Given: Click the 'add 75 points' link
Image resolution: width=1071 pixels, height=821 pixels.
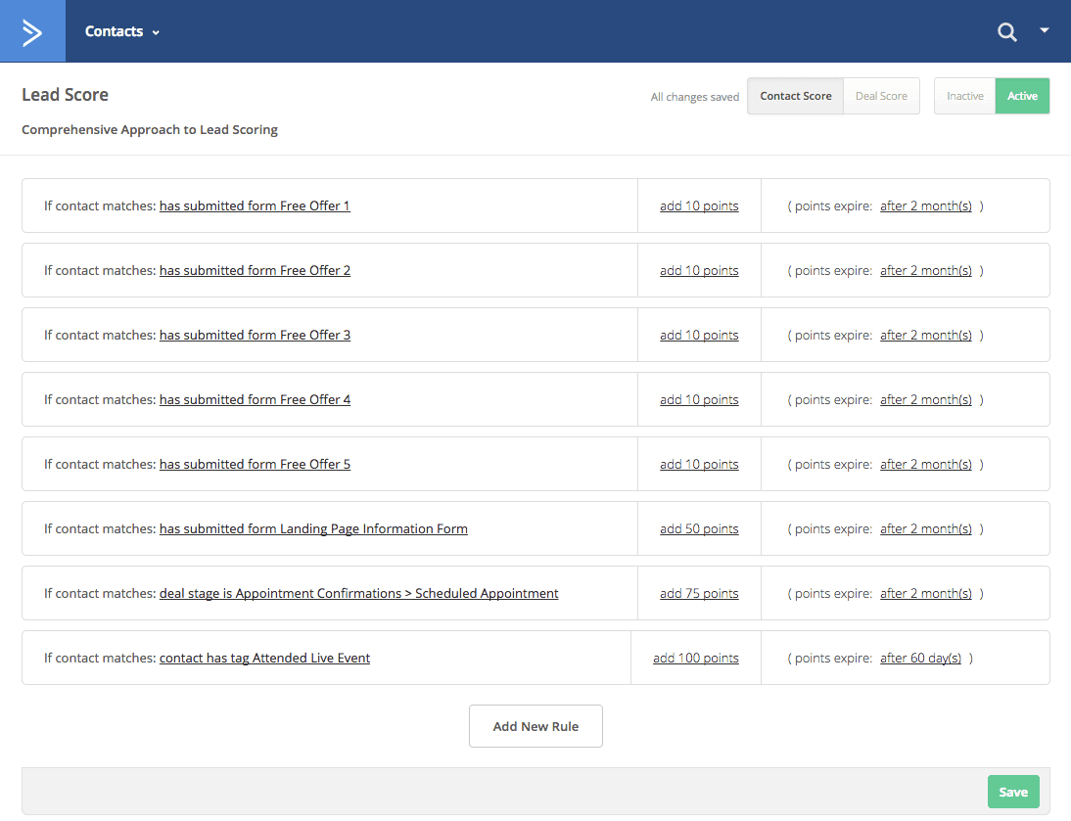Looking at the screenshot, I should tap(699, 593).
